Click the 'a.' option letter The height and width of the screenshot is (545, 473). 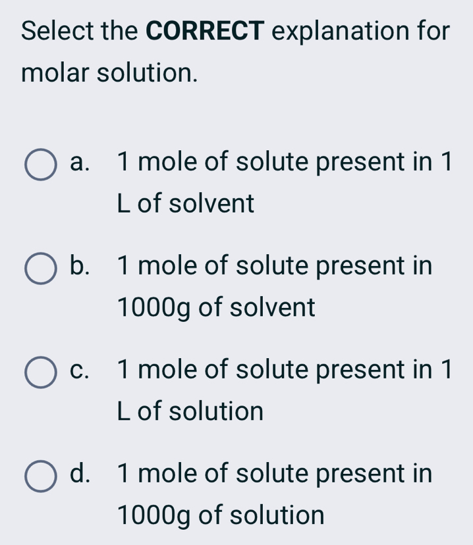point(80,163)
